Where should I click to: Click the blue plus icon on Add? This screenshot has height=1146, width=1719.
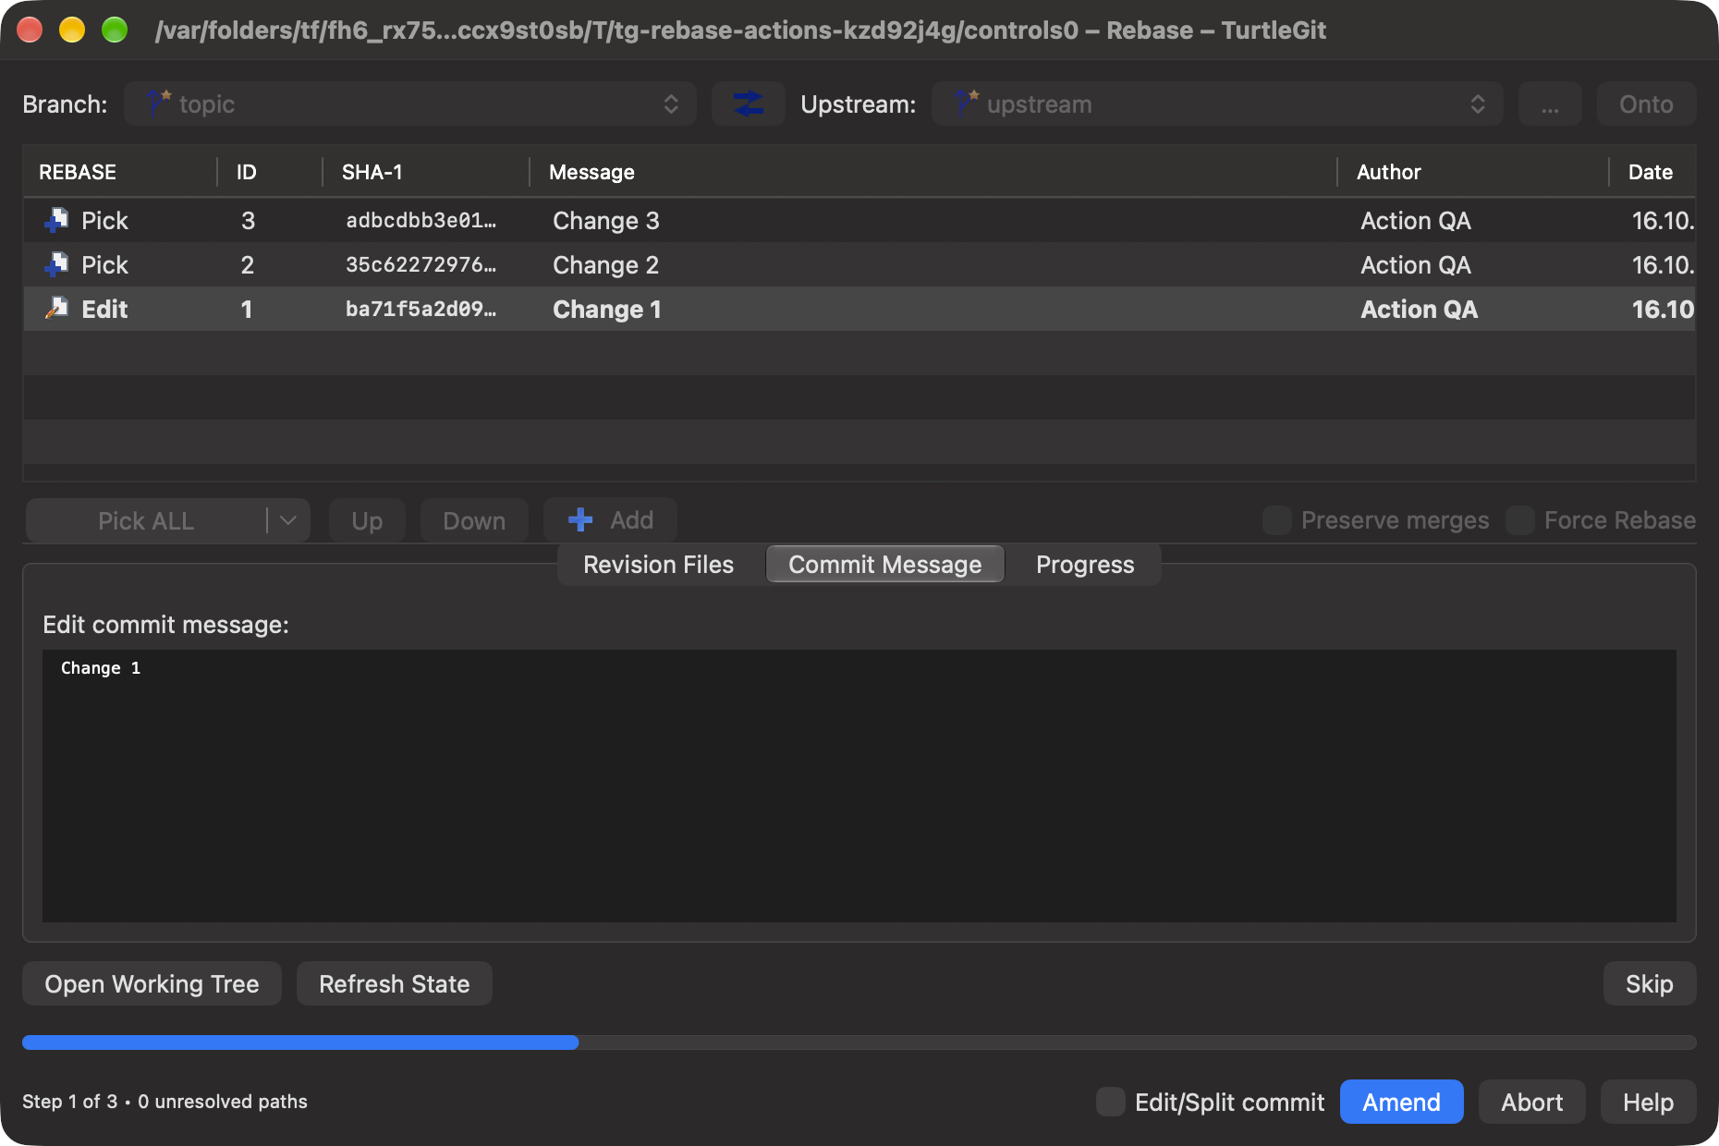[580, 520]
